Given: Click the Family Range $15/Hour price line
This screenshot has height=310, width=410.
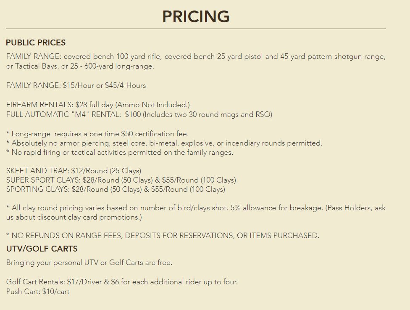Looking at the screenshot, I should (76, 86).
